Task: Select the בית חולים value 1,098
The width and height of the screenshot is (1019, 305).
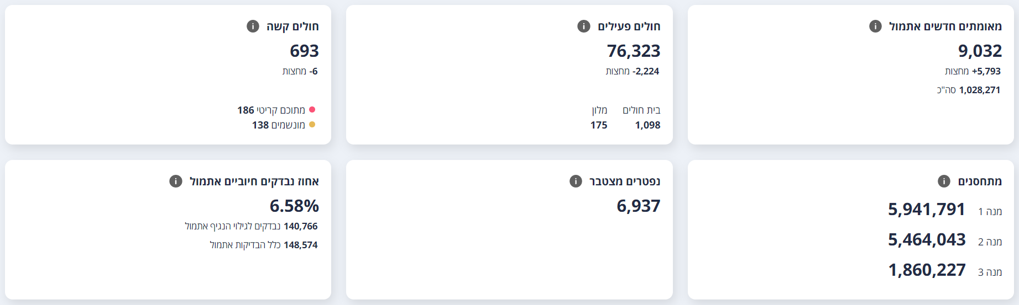Action: (x=647, y=125)
